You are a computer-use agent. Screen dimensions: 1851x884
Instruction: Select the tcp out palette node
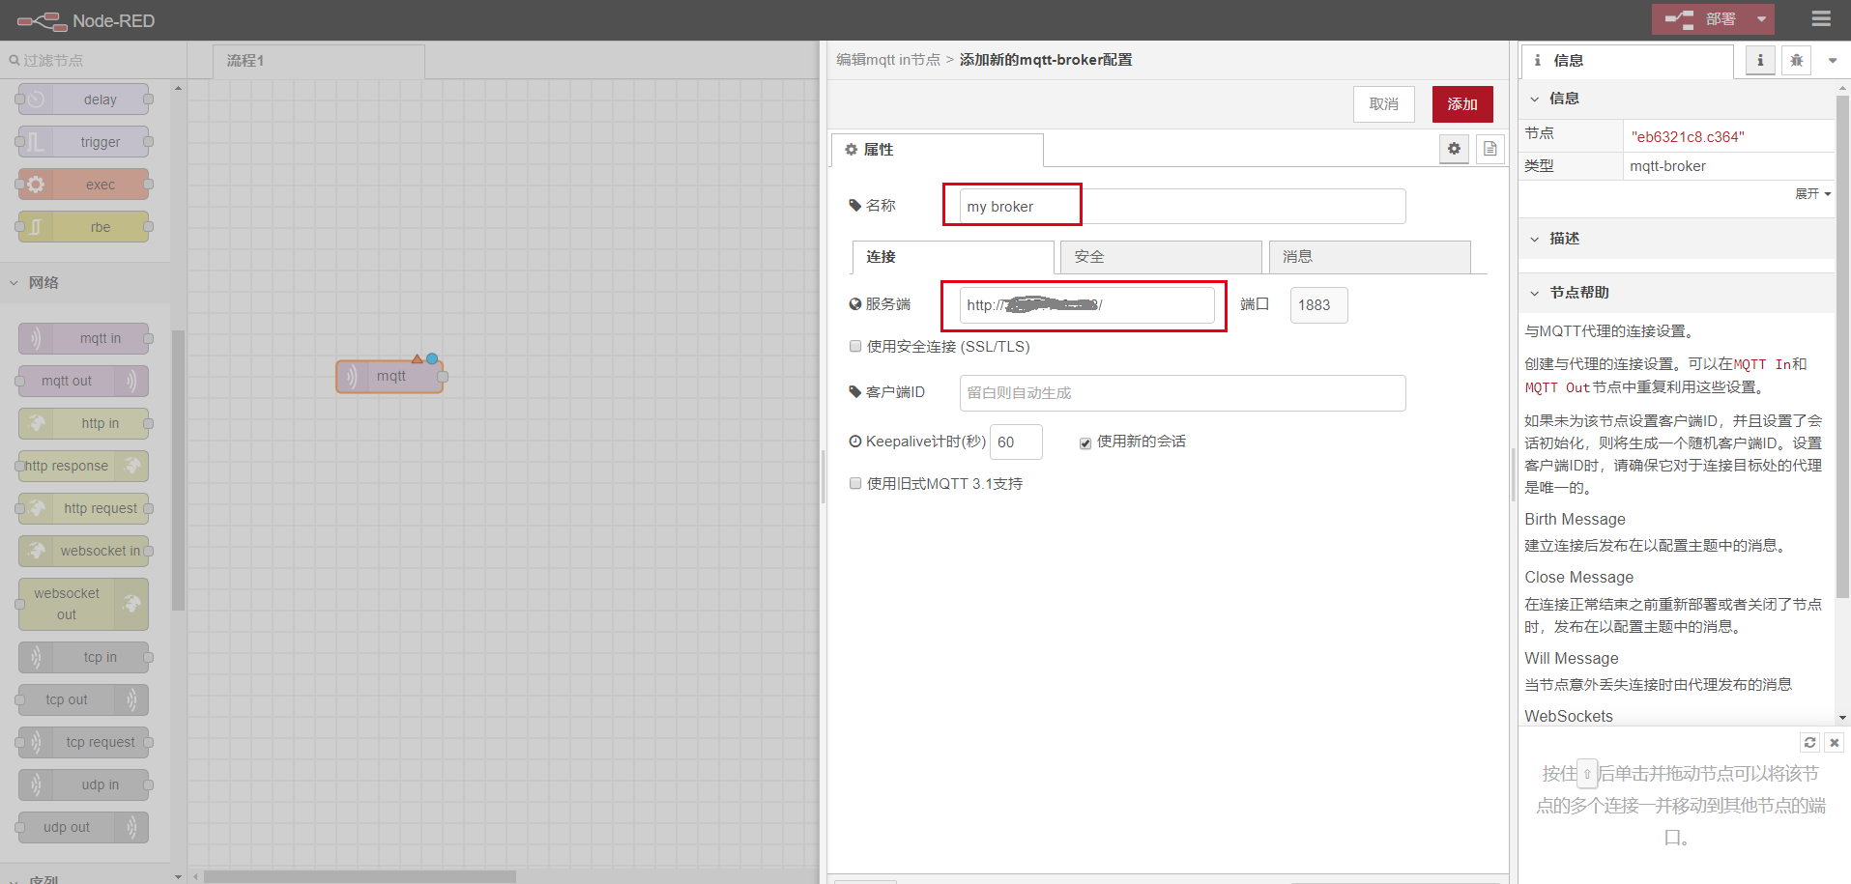point(84,699)
